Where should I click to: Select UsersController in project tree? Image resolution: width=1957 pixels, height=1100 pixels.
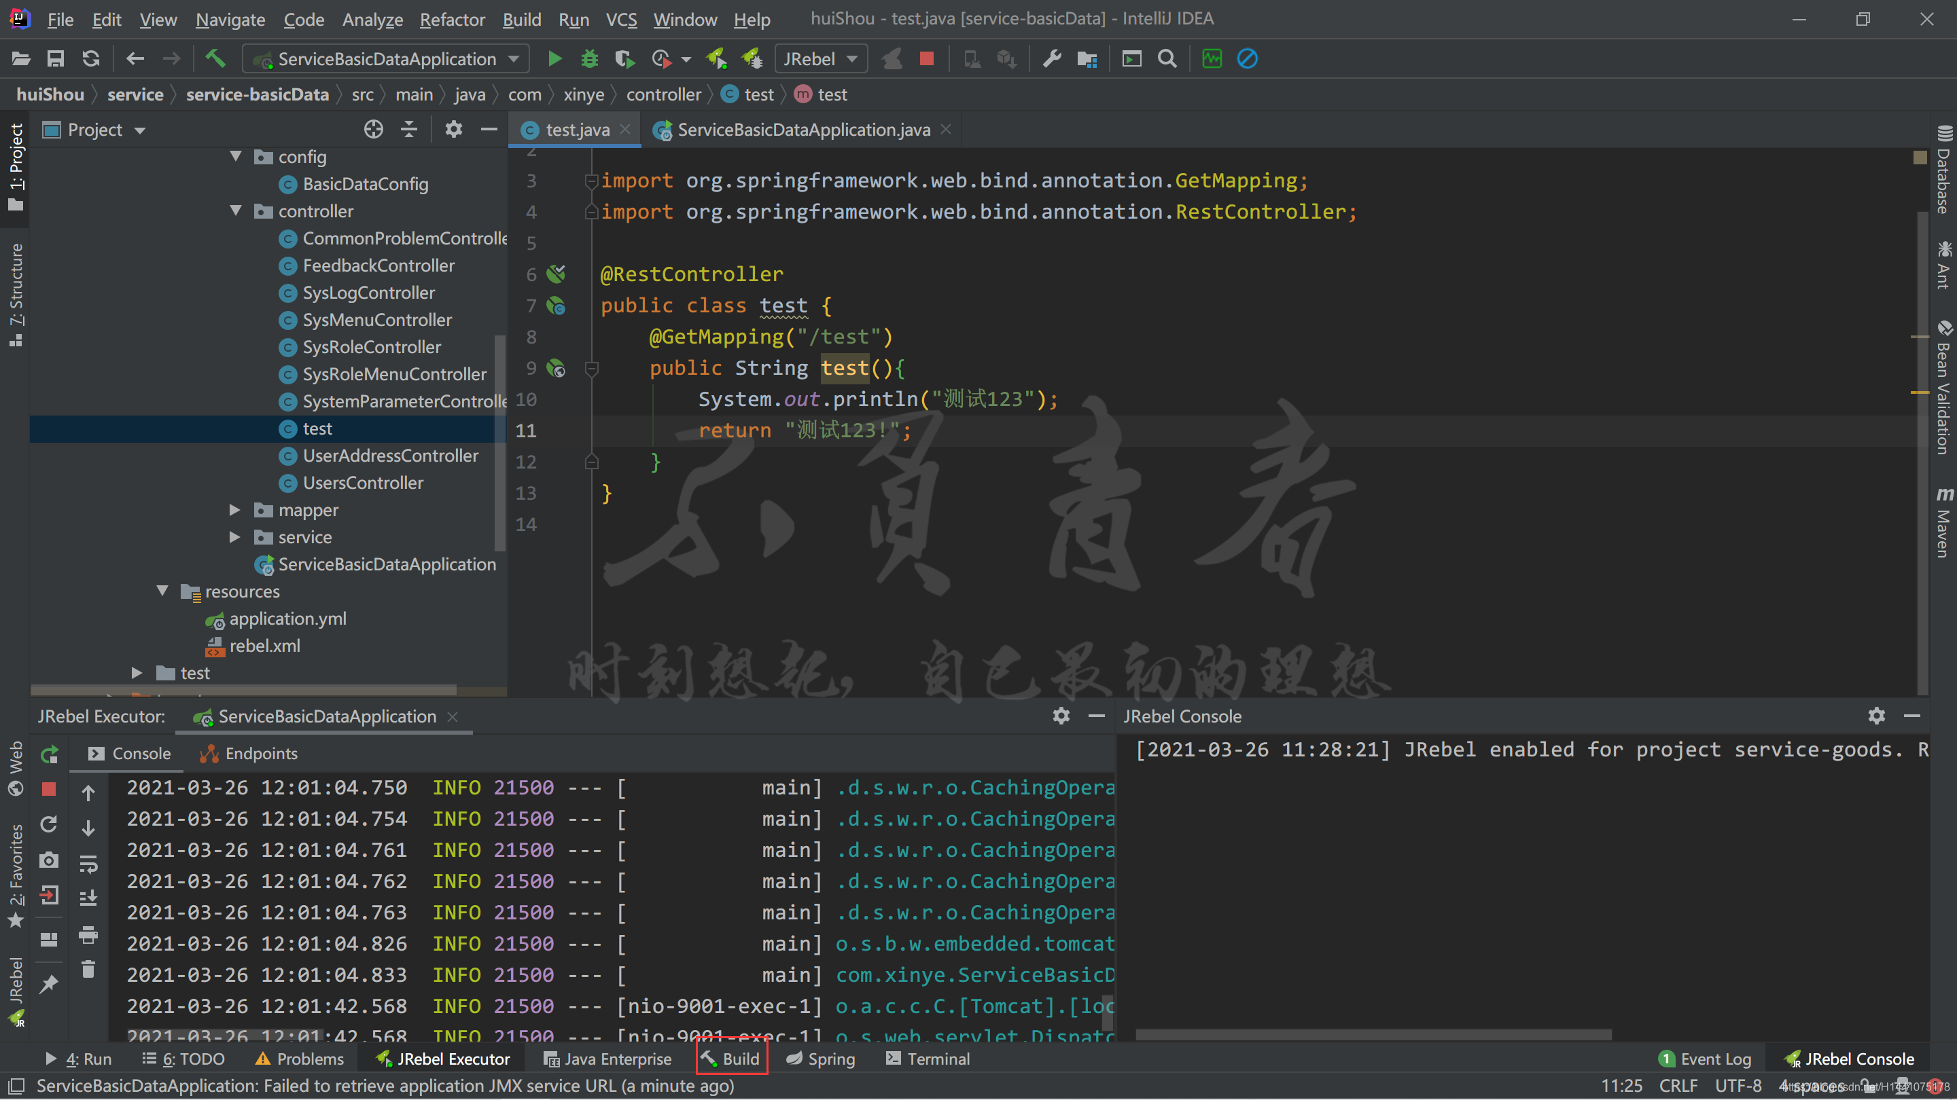click(362, 483)
